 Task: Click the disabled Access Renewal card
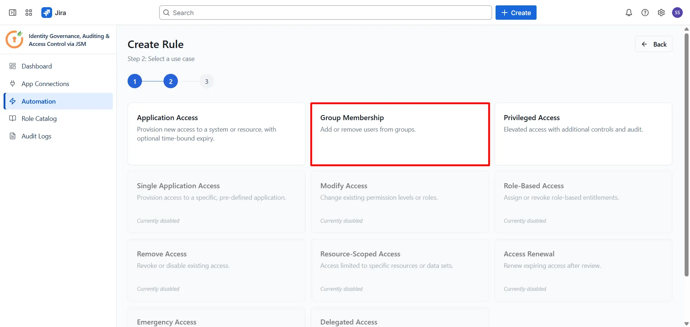tap(583, 270)
